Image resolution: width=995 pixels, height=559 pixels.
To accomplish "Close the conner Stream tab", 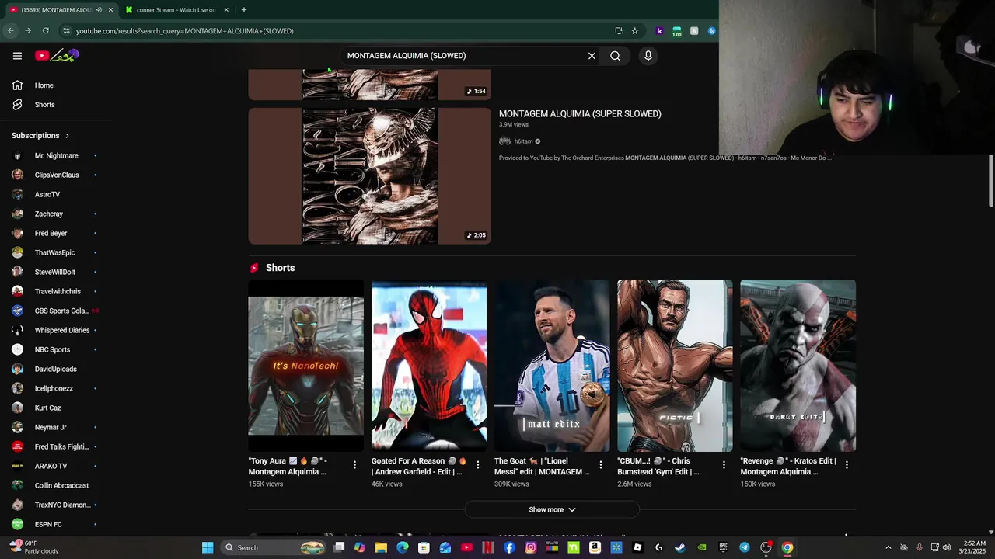I will [x=226, y=10].
